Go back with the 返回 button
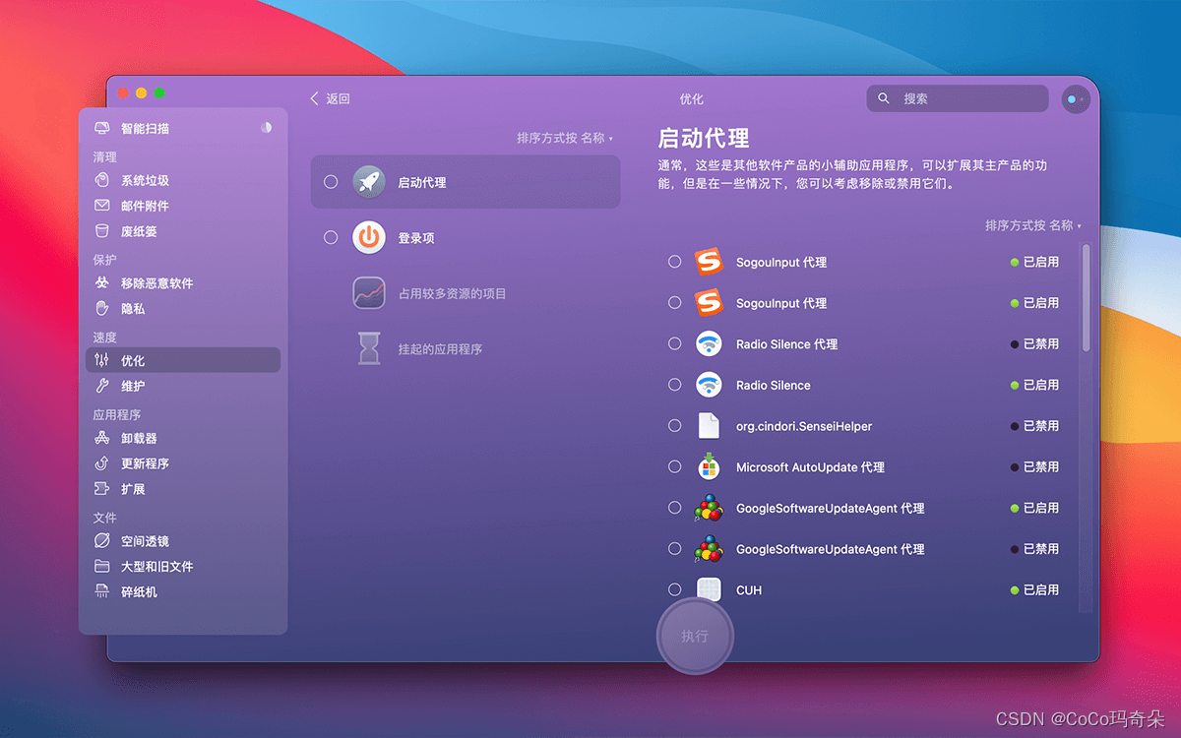Image resolution: width=1181 pixels, height=738 pixels. (x=330, y=98)
